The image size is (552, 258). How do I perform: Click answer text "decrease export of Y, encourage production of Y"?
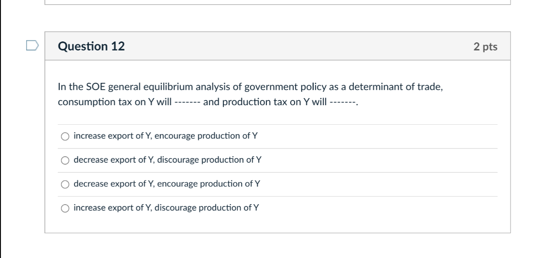point(167,184)
